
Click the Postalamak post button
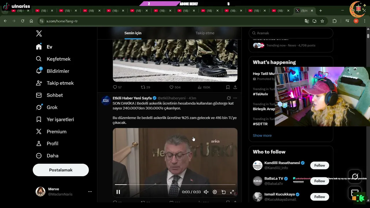tap(61, 170)
